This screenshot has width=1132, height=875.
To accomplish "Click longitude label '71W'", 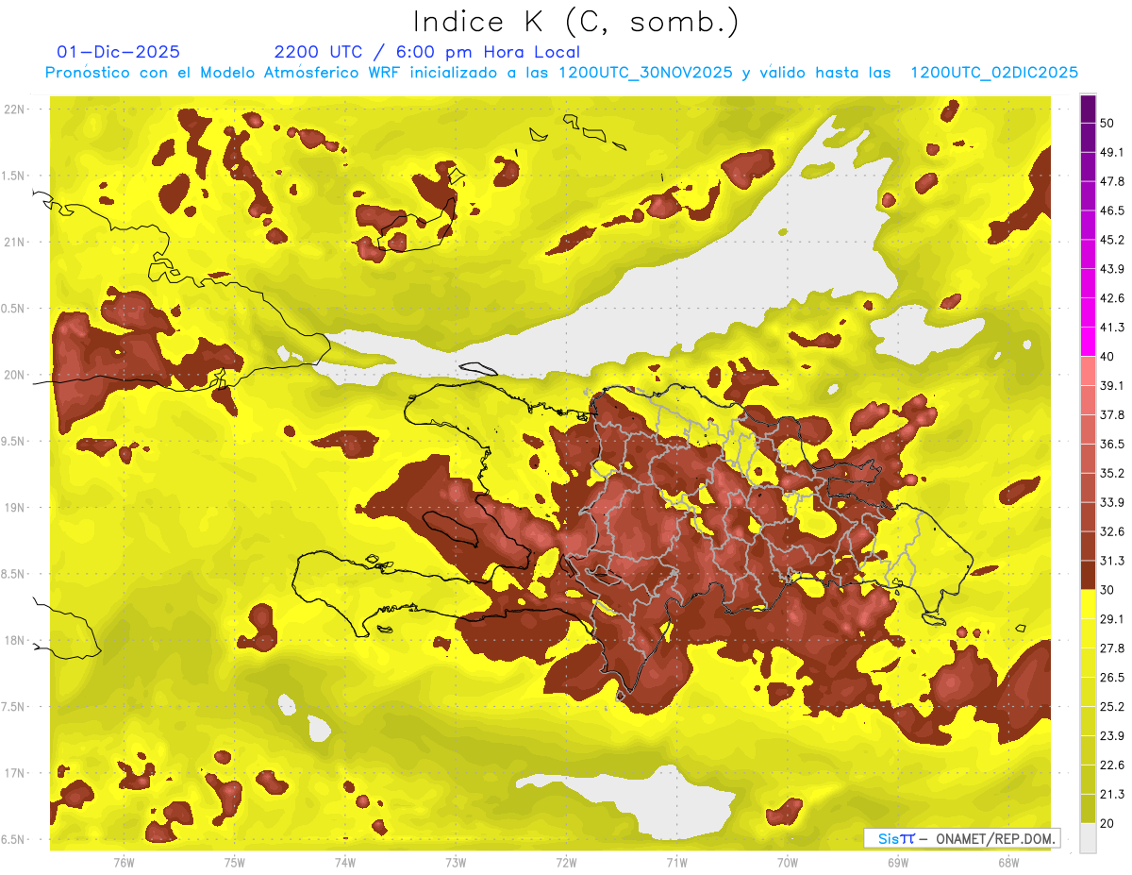I will pyautogui.click(x=676, y=862).
